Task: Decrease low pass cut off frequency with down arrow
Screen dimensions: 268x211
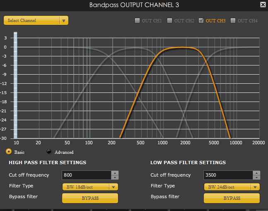Action: click(x=256, y=177)
